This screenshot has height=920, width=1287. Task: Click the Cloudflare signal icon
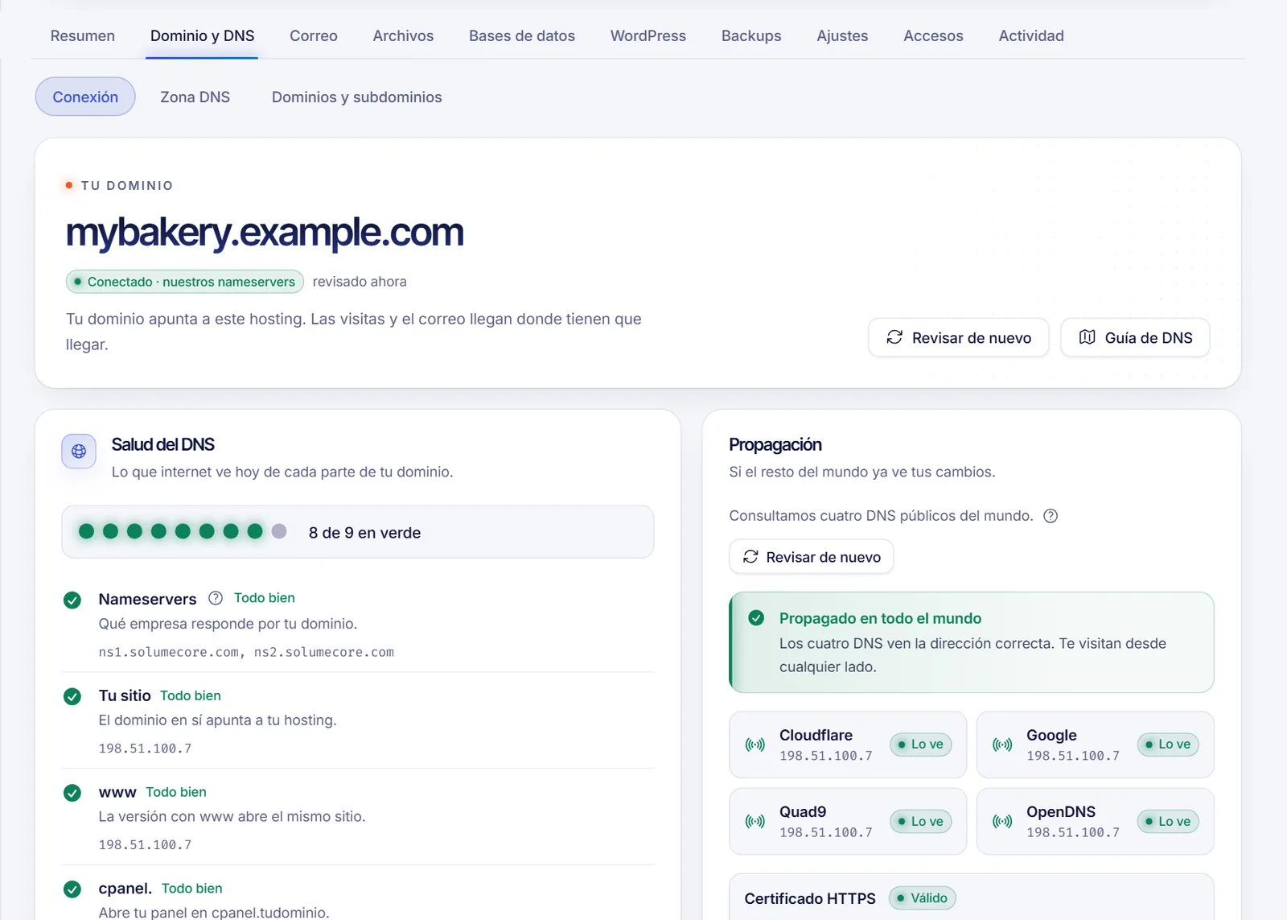(x=755, y=745)
